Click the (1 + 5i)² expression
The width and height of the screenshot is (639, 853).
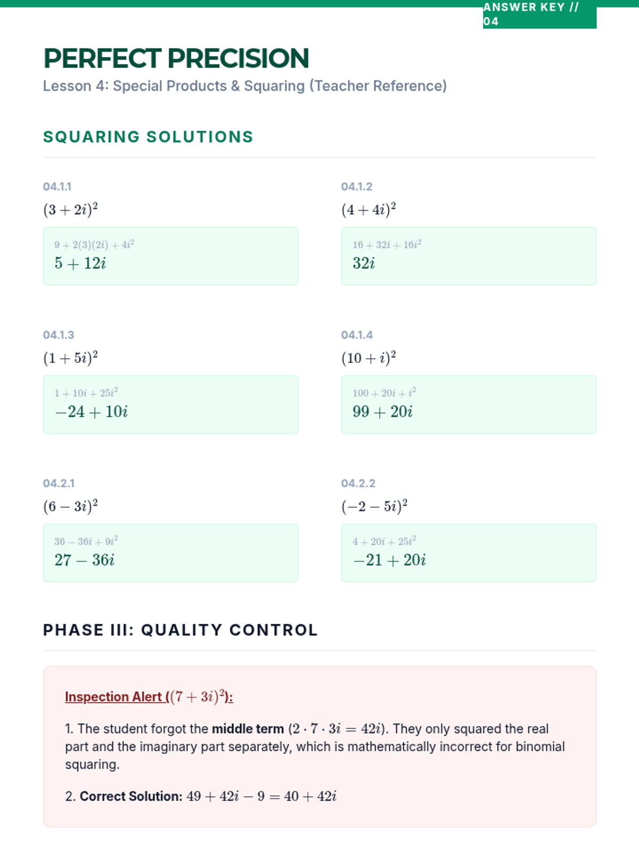(70, 358)
